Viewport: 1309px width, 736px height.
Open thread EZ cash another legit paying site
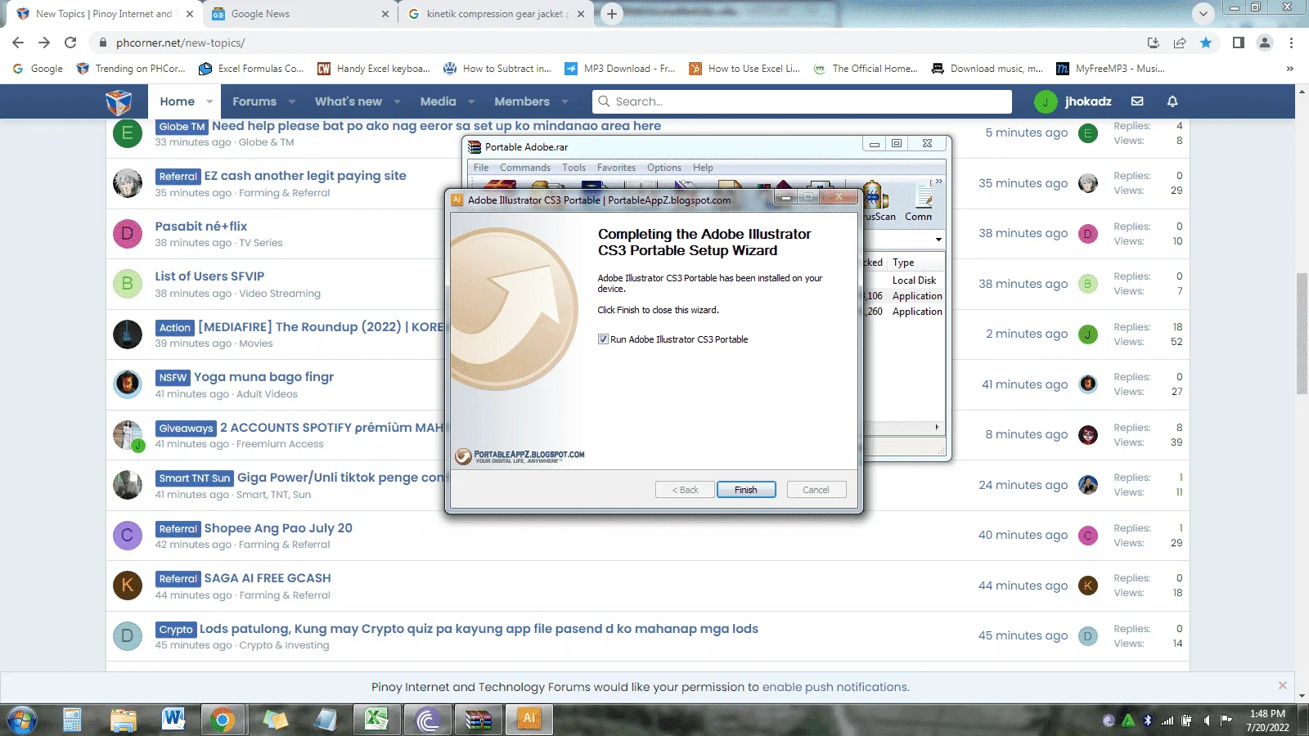click(x=305, y=176)
